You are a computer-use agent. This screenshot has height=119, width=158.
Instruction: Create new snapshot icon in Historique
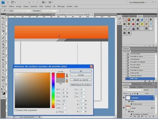[x=149, y=81]
